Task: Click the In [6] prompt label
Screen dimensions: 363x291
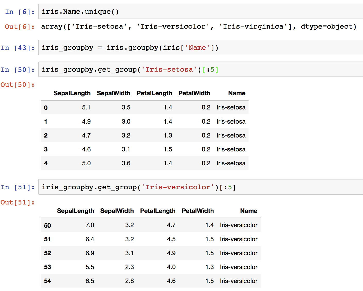Action: coord(20,12)
